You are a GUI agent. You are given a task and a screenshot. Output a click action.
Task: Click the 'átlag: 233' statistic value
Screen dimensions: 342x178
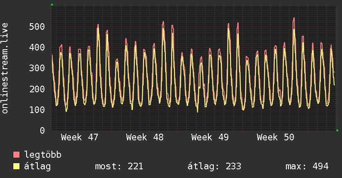(x=215, y=166)
